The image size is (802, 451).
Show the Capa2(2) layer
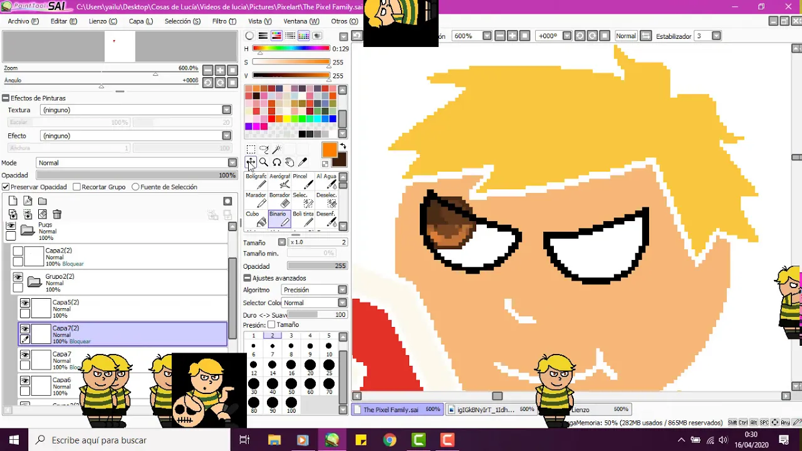tap(18, 251)
